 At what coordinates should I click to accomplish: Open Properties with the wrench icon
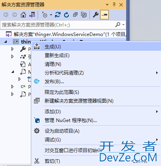click(96, 15)
